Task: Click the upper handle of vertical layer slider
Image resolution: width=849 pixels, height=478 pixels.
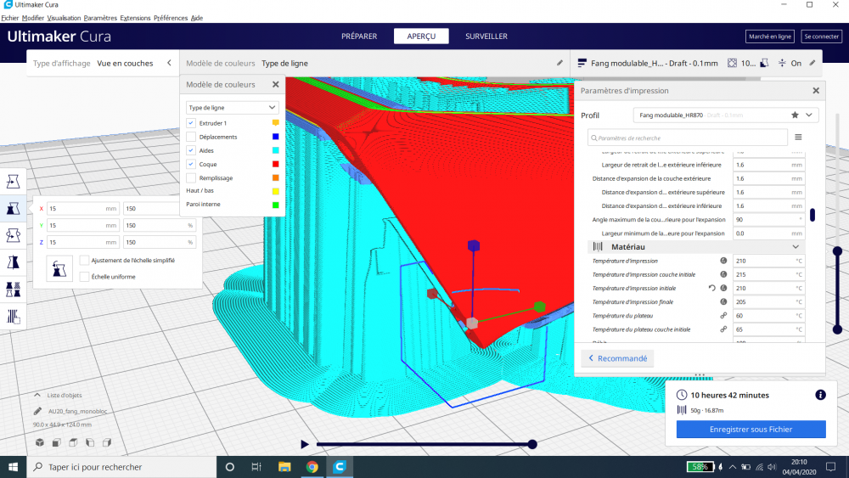Action: [x=837, y=250]
